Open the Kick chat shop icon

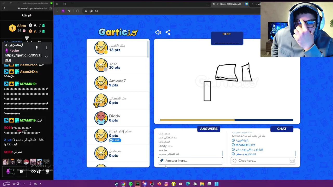tap(47, 172)
